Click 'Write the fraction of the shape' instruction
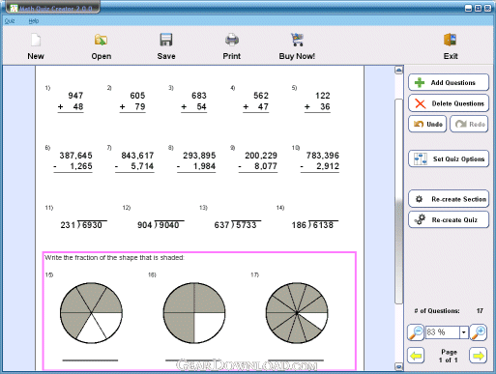Image resolution: width=496 pixels, height=374 pixels. 114,258
